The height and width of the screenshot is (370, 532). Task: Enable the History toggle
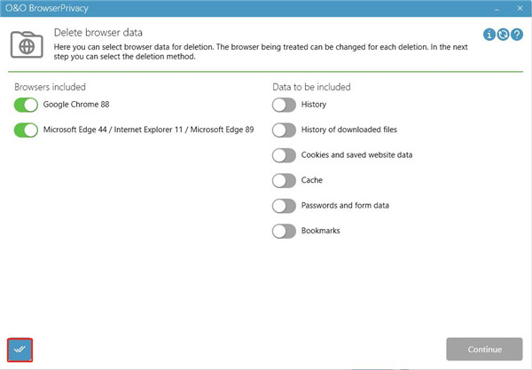coord(284,105)
